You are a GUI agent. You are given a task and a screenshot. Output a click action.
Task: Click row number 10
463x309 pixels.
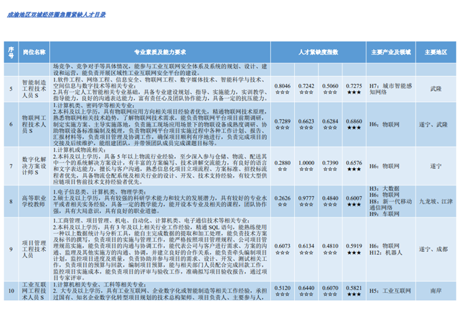pyautogui.click(x=11, y=291)
